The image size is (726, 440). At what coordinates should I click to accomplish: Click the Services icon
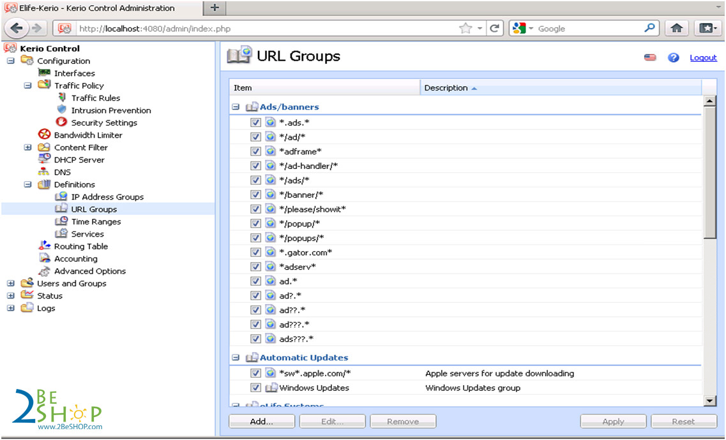click(61, 233)
